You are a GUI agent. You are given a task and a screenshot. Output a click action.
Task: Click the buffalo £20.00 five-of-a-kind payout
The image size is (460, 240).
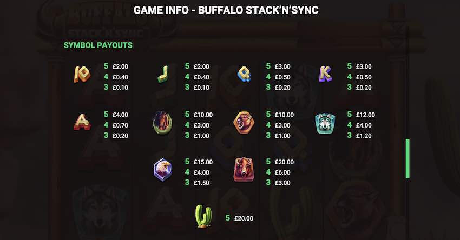point(284,162)
